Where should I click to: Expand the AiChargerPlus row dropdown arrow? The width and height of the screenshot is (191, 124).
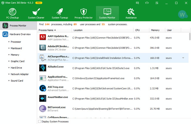pos(183,58)
